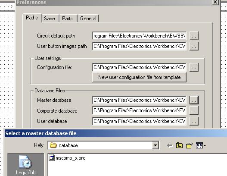This screenshot has height=176, width=227.
Task: Browse for Configuration file
Action: (x=194, y=67)
